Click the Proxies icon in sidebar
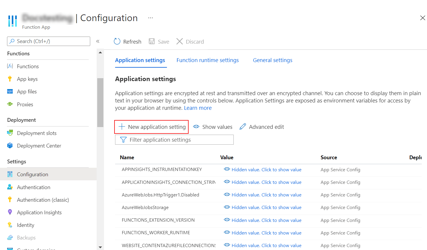427x250 pixels. click(10, 104)
